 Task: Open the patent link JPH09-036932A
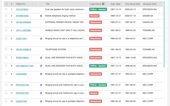24,22
